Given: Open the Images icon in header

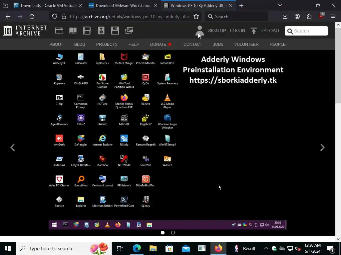Looking at the screenshot, I should [x=129, y=31].
